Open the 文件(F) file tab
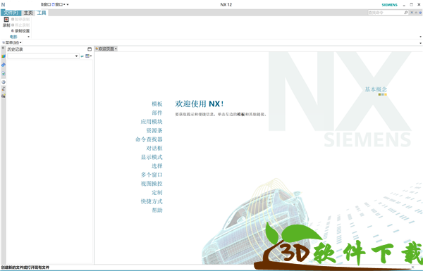The height and width of the screenshot is (271, 423). click(x=11, y=13)
